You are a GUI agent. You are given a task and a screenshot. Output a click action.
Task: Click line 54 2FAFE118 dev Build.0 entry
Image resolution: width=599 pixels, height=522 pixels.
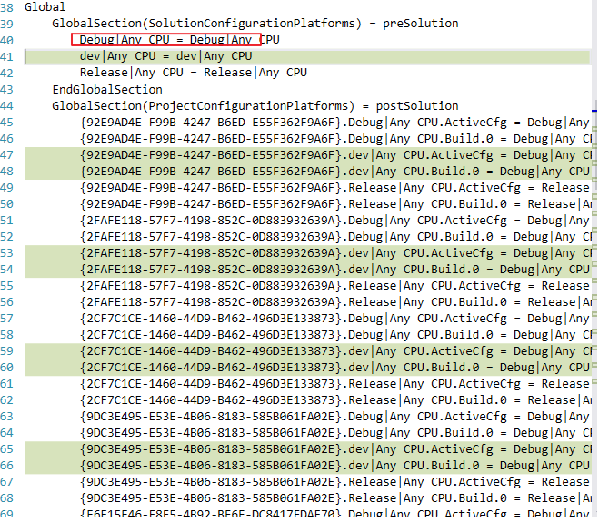335,270
